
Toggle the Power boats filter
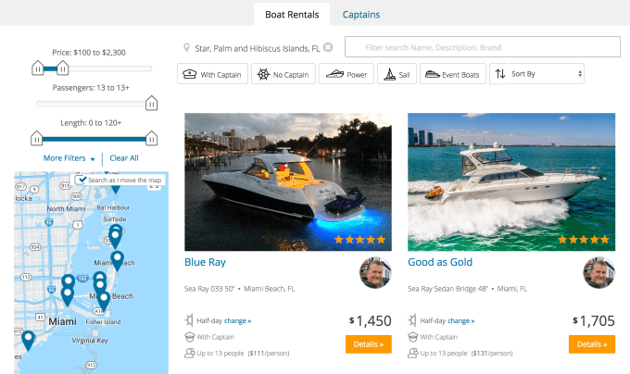[x=346, y=74]
